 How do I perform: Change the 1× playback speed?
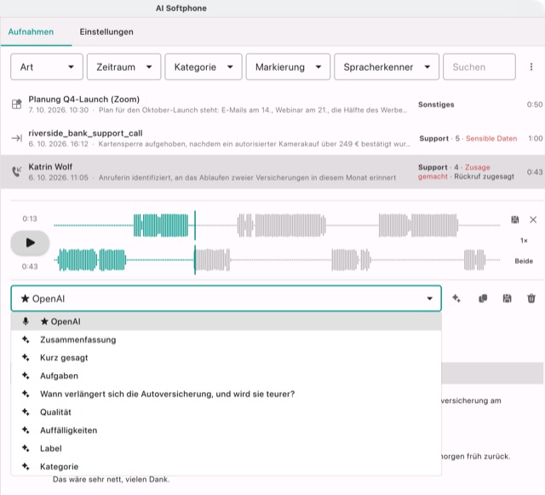pyautogui.click(x=524, y=240)
